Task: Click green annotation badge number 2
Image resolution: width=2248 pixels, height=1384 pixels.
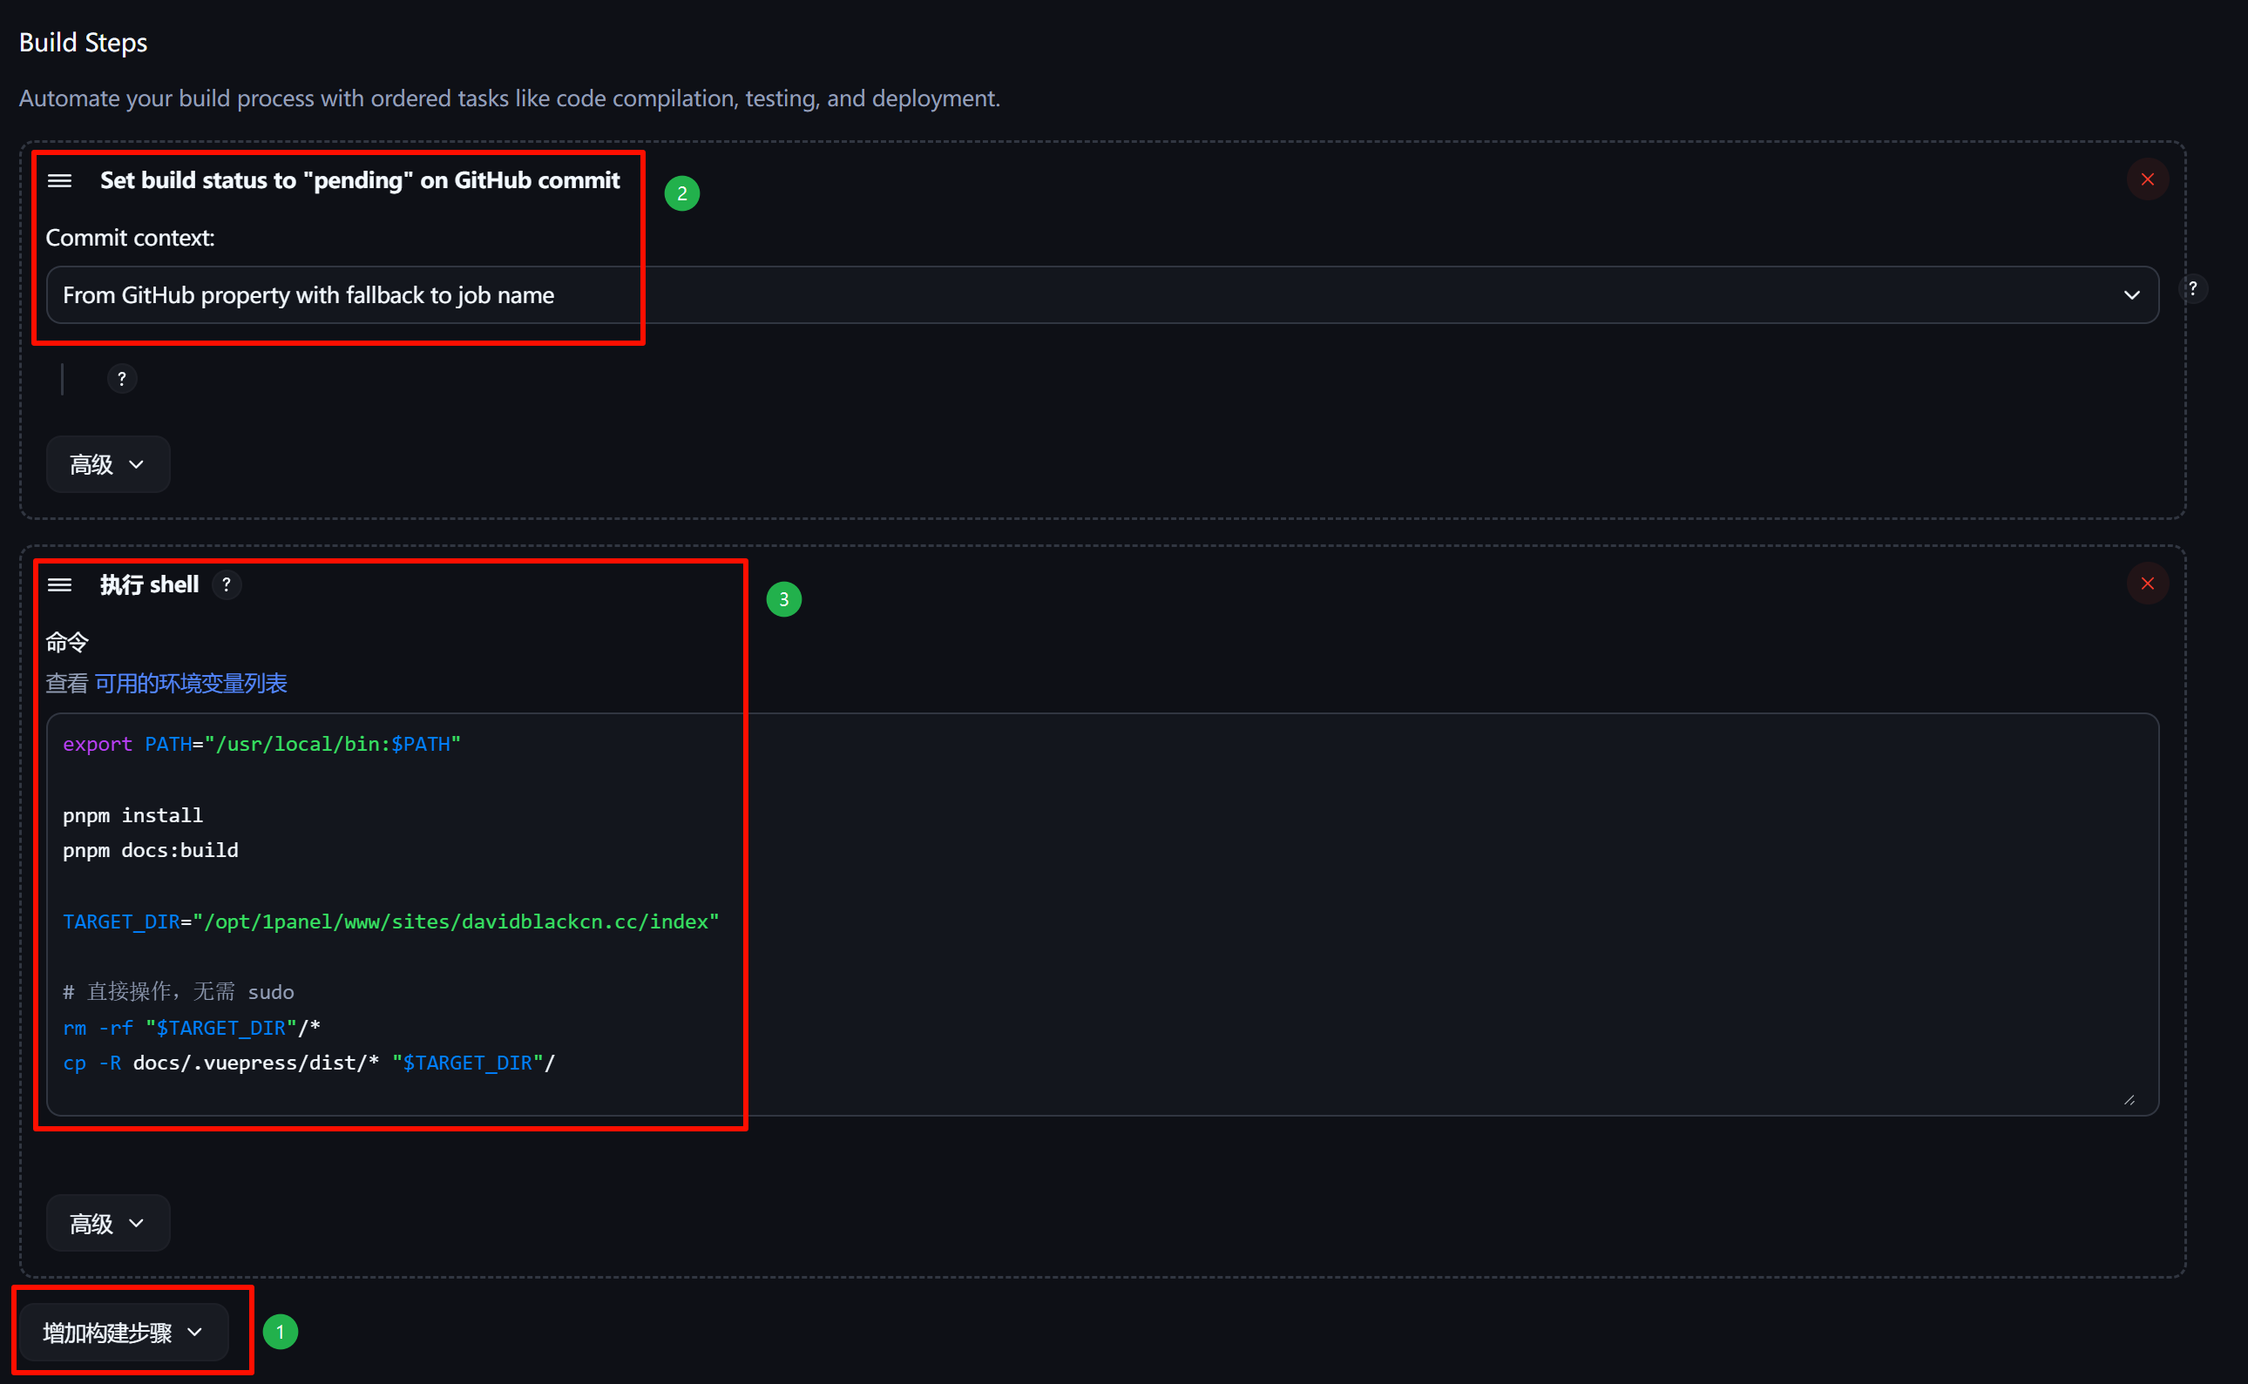Action: coord(681,194)
